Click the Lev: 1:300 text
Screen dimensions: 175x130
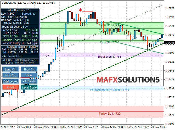pyautogui.click(x=8, y=14)
